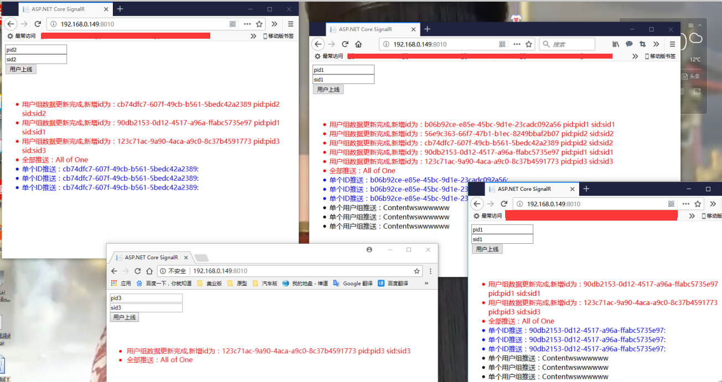722x382 pixels.
Task: Take a screenshot with the crop toolbar icon
Action: (643, 44)
